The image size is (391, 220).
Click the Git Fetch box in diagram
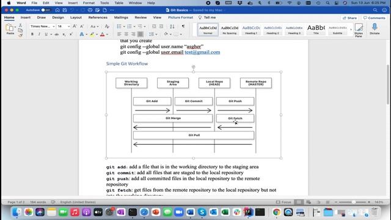235,118
